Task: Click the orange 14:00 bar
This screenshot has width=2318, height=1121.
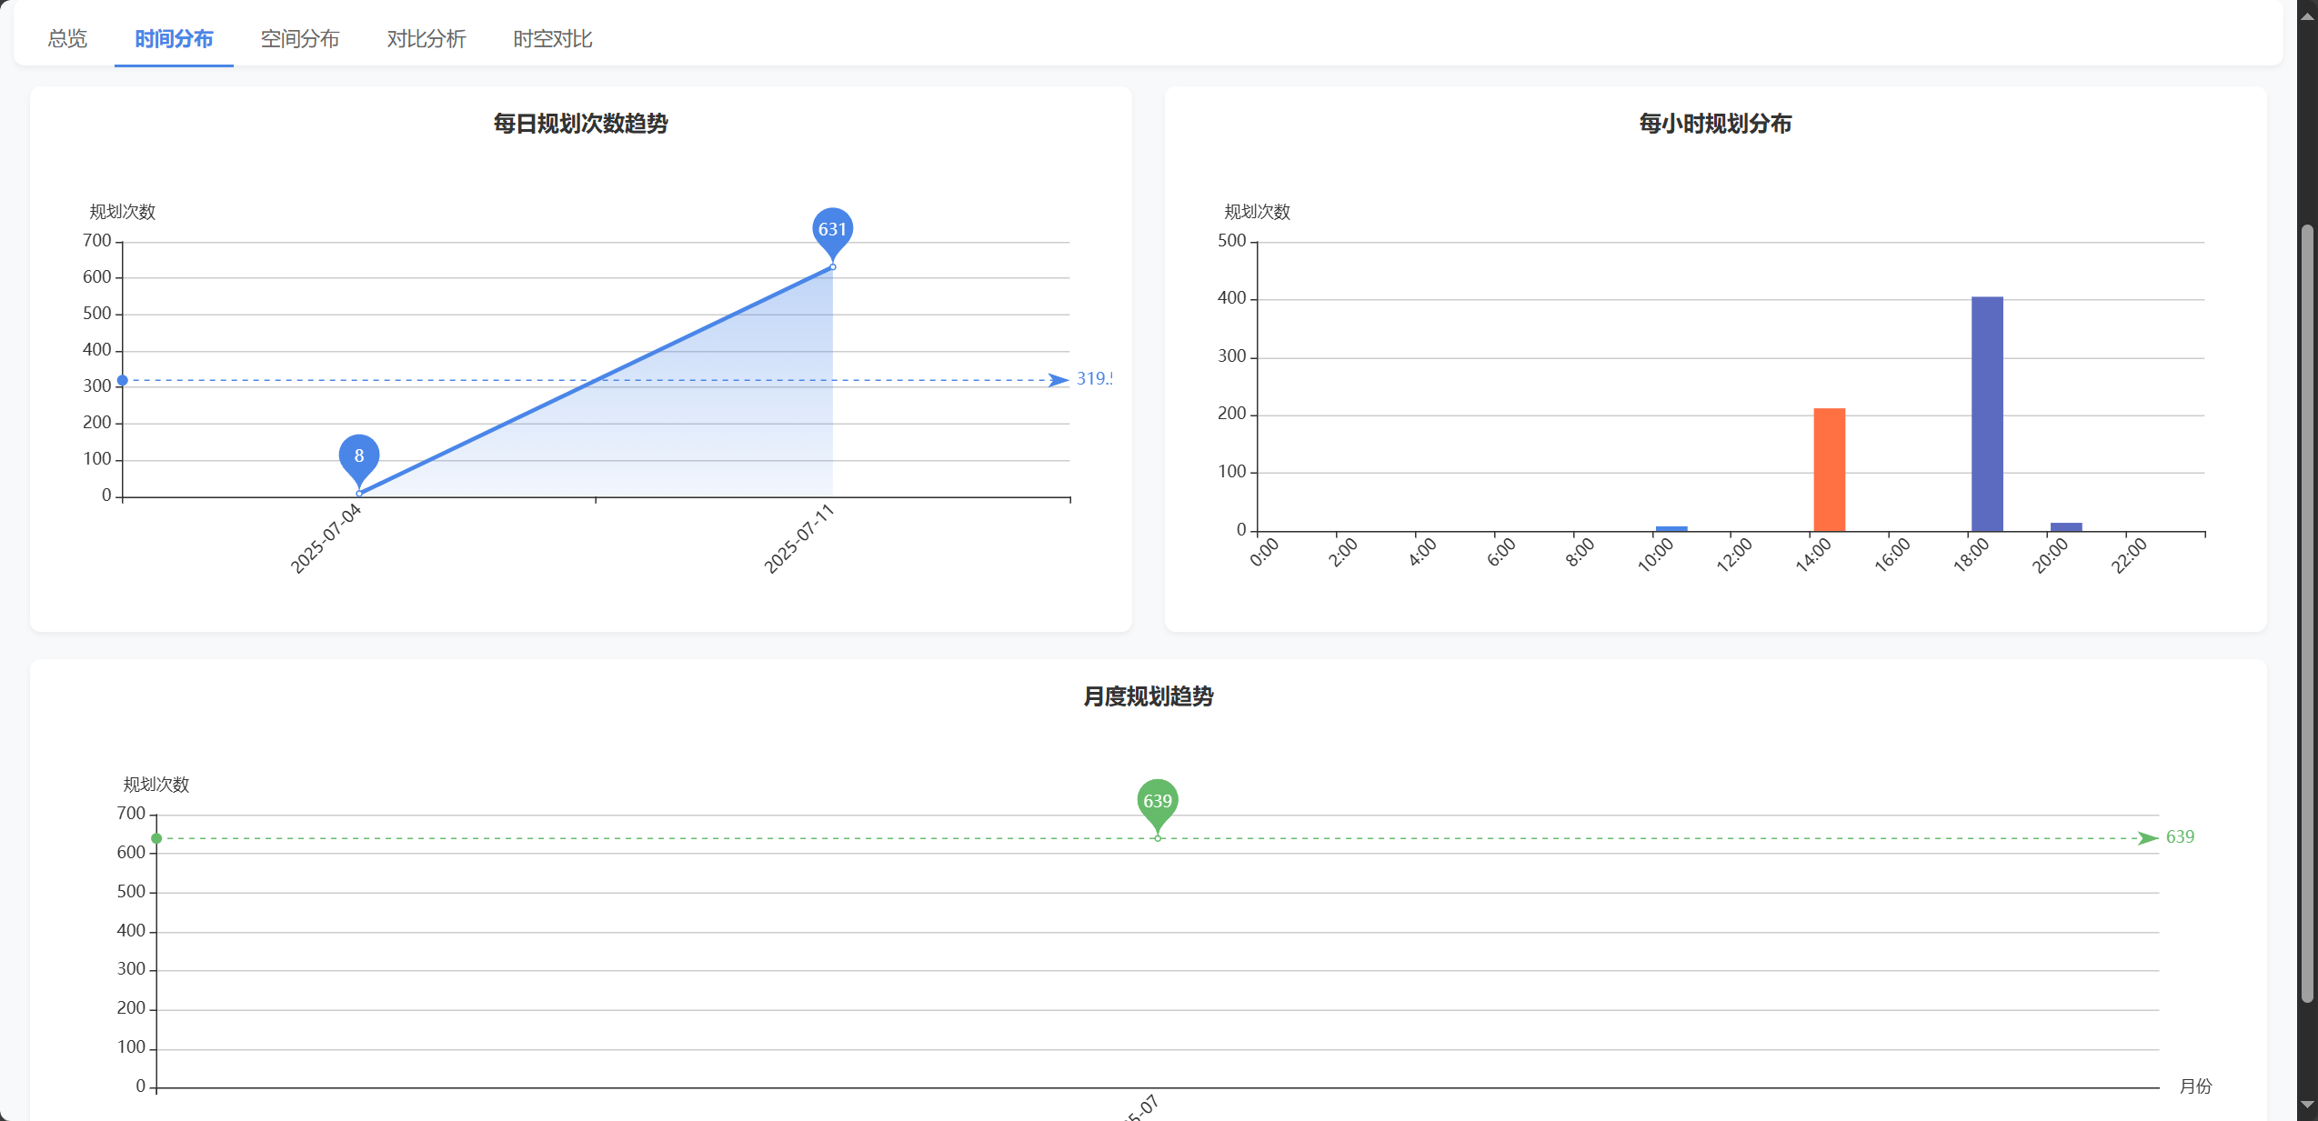Action: pos(1829,469)
